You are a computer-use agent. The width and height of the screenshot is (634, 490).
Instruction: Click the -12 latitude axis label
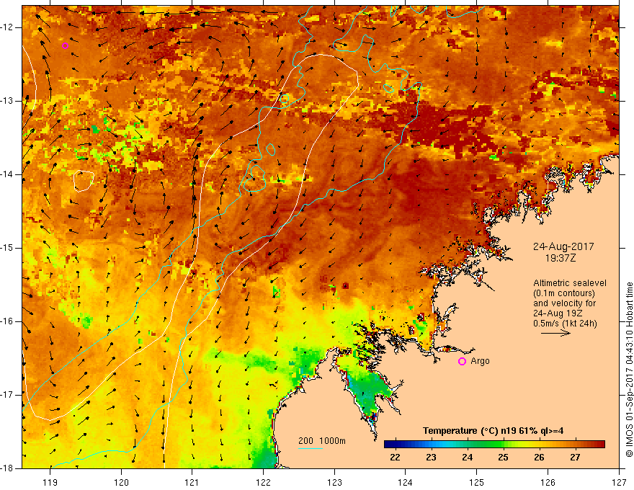[x=7, y=27]
